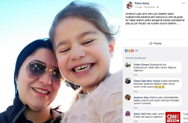Viewport: 188px width, 123px height.
Task: Click Özkan İpek Nisa Yılmaz avatar
Action: click(128, 81)
